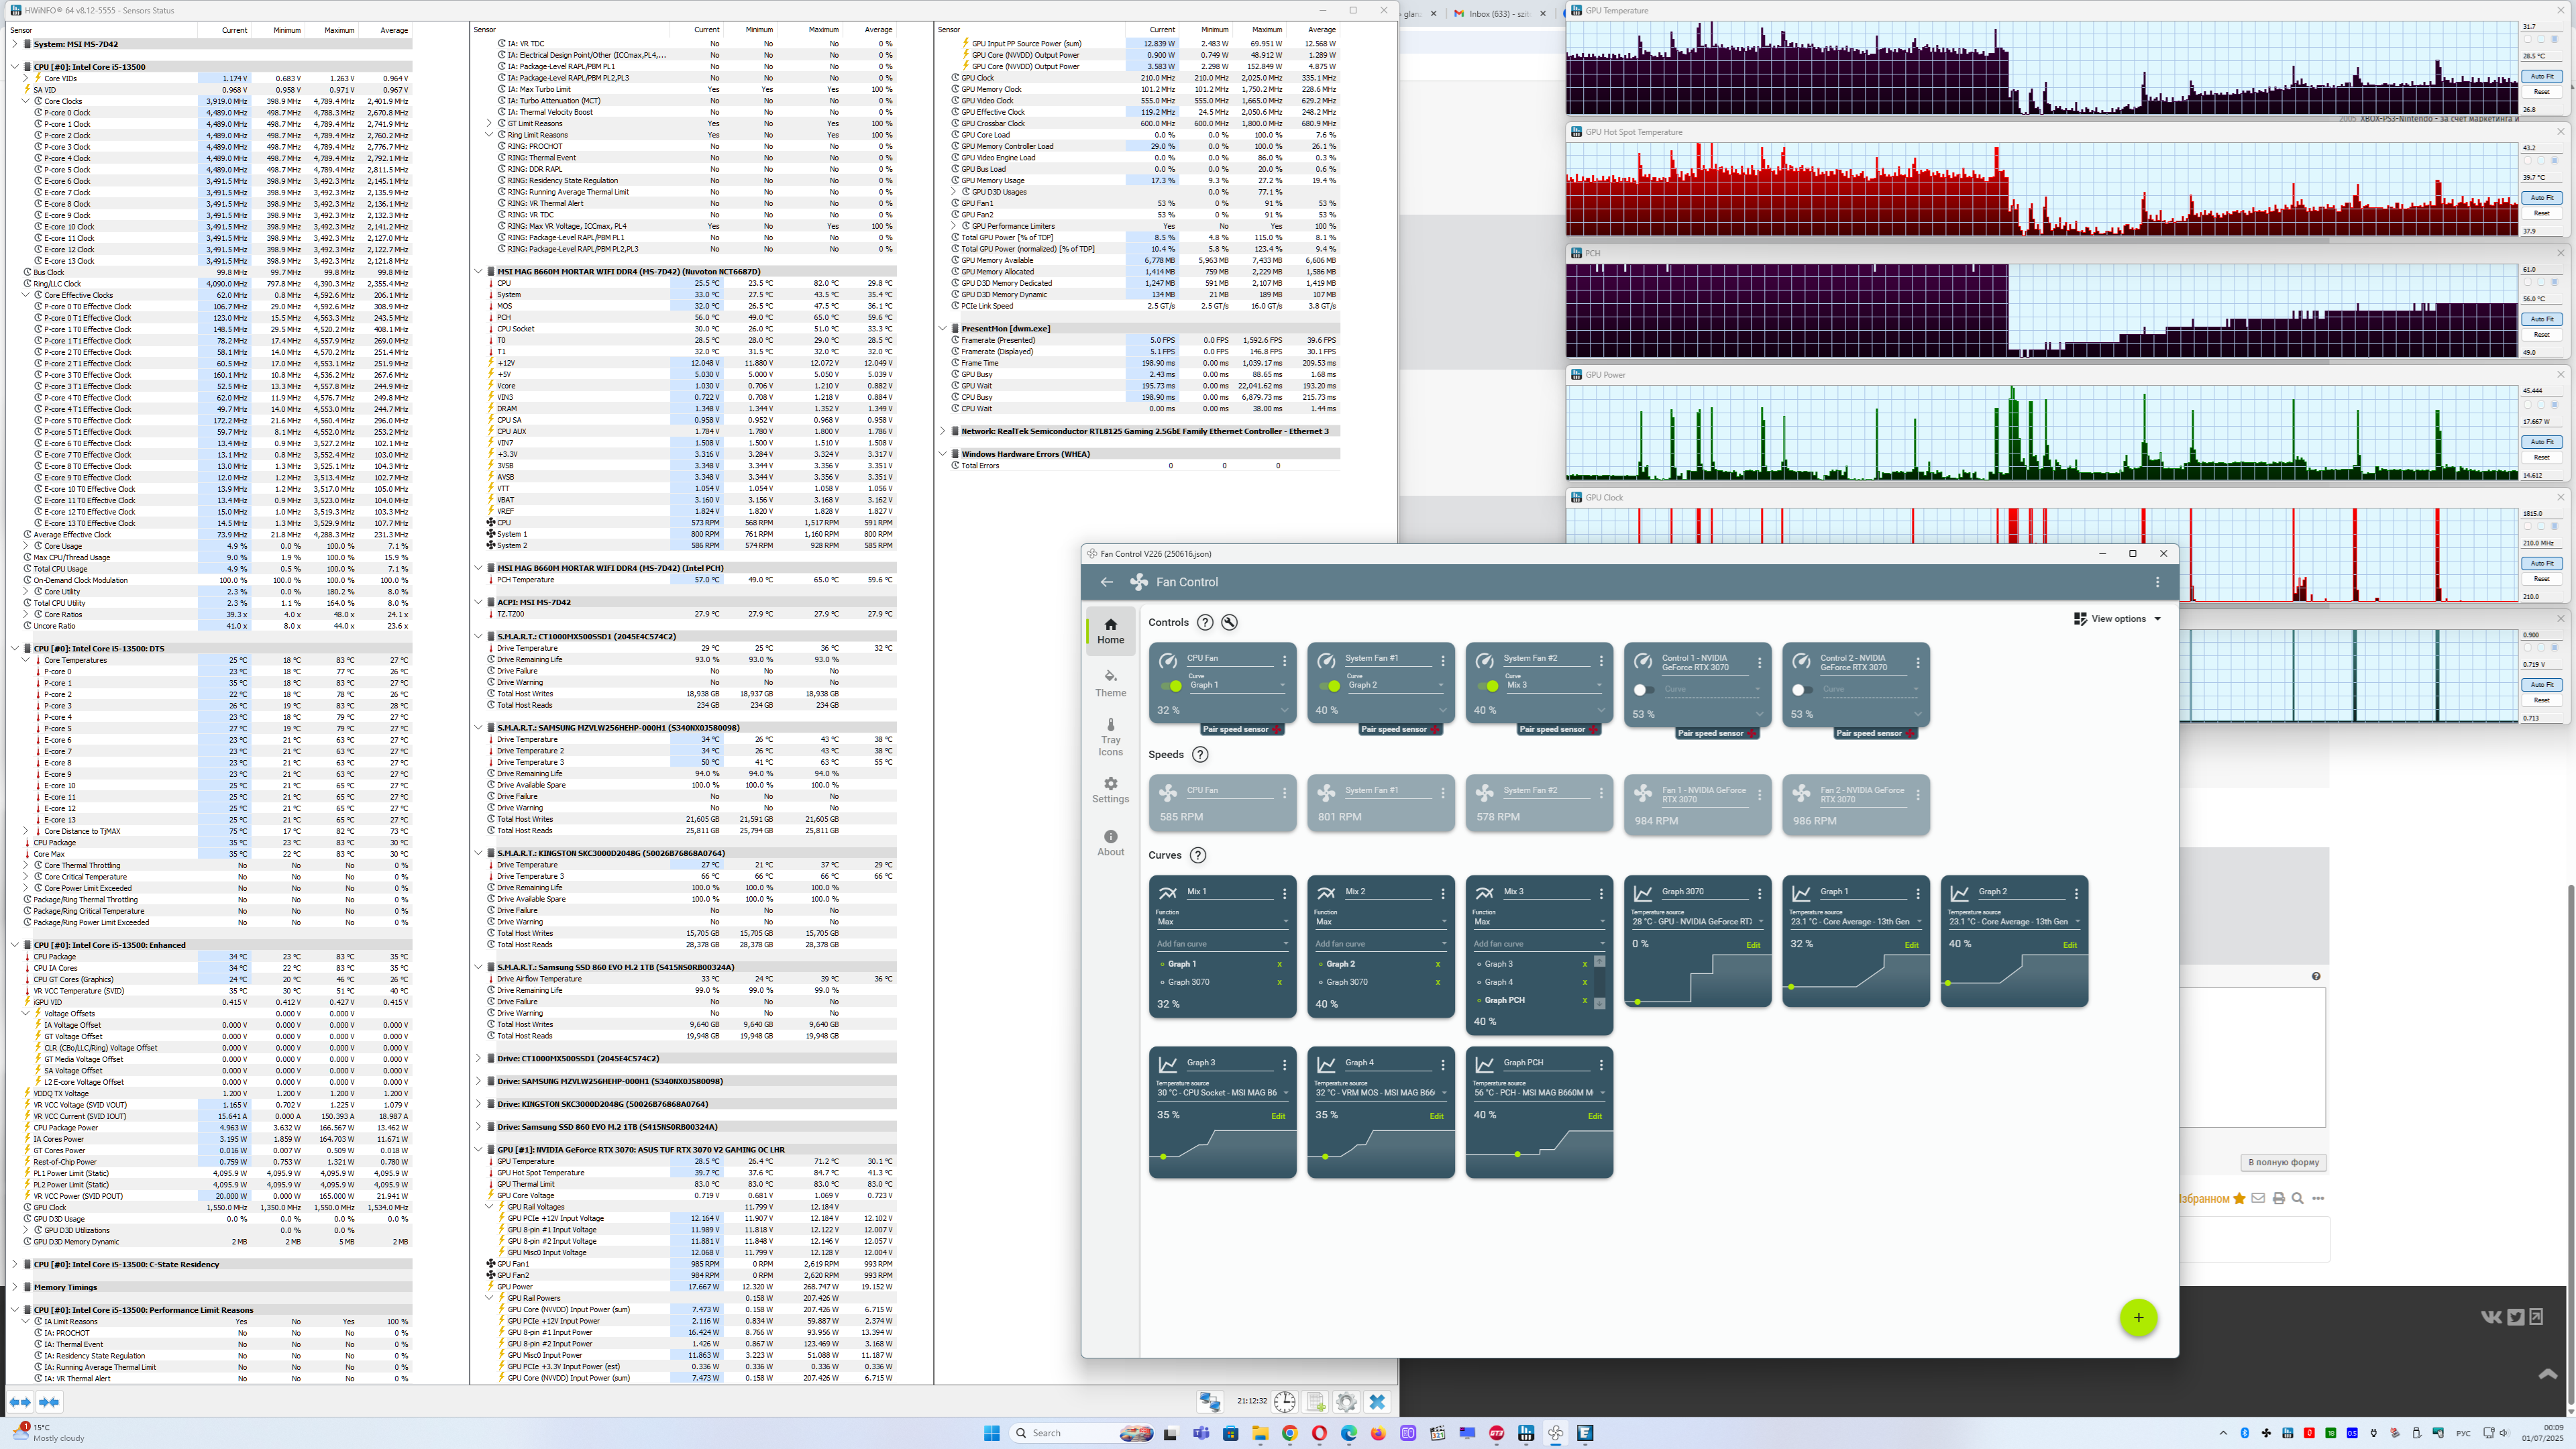The height and width of the screenshot is (1449, 2576).
Task: Click the Fan Control back arrow
Action: click(1106, 582)
